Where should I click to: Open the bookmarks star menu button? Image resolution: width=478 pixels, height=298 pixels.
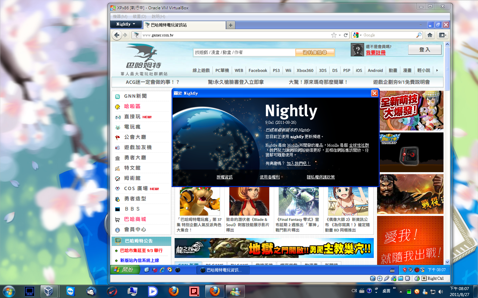442,35
